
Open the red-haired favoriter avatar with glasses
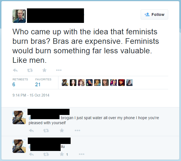click(122, 83)
